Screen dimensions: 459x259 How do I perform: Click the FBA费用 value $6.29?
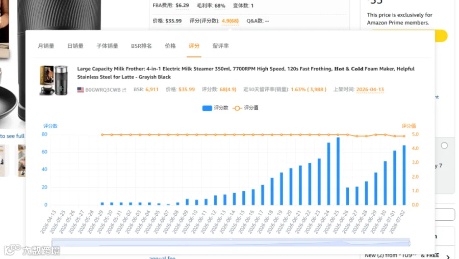182,5
